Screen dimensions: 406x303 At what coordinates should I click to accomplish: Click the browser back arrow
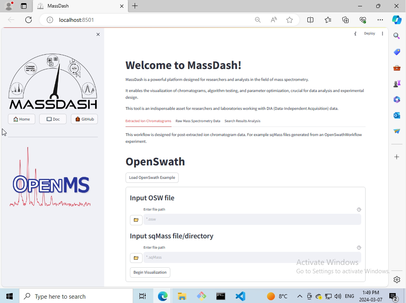click(11, 20)
